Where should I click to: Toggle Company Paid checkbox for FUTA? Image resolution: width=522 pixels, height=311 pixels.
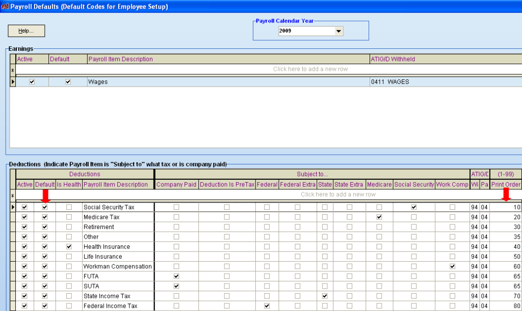point(176,276)
